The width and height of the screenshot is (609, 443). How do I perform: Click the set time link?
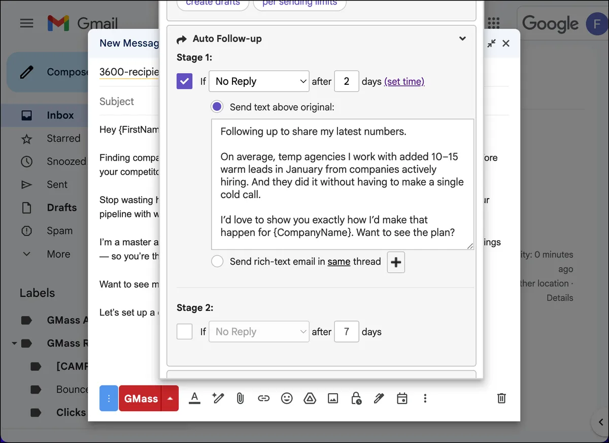404,81
